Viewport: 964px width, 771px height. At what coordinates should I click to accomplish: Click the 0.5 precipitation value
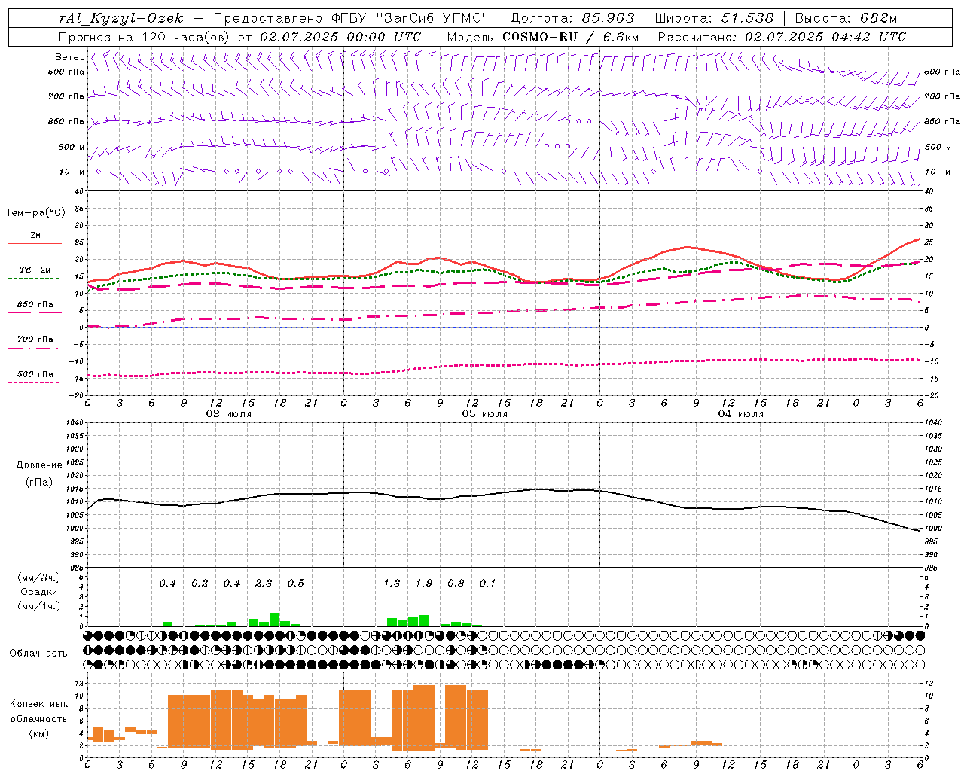pos(296,584)
